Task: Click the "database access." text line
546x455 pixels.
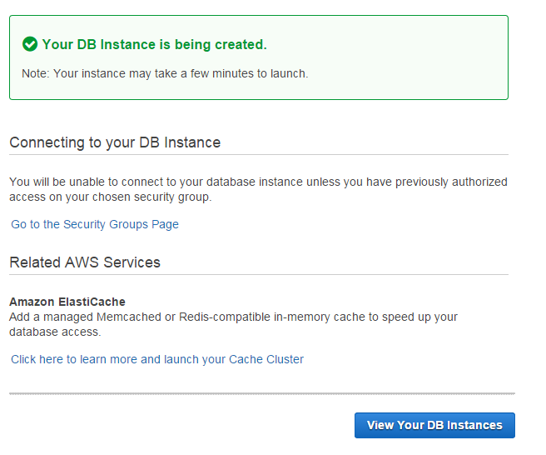Action: pyautogui.click(x=55, y=332)
